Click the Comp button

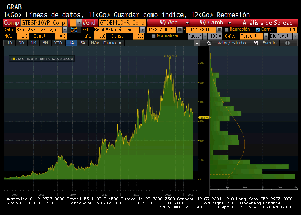pos(11,23)
